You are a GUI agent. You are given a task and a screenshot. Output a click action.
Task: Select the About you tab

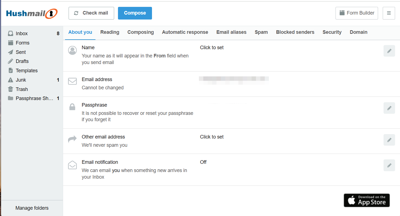click(80, 32)
